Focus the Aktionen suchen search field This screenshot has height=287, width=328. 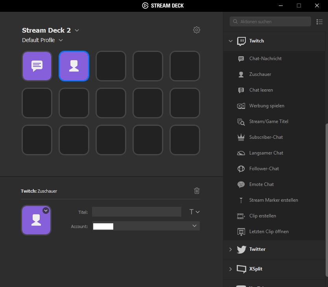(270, 22)
